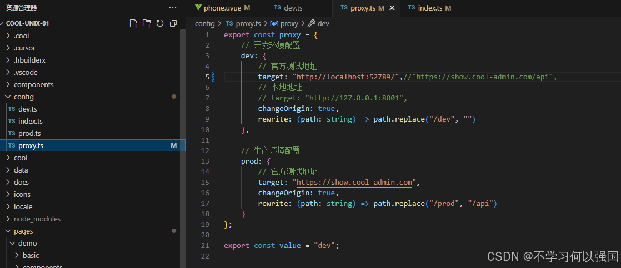Open the http://localhost:52789/ link
Viewport: 621px width, 268px height.
point(345,77)
